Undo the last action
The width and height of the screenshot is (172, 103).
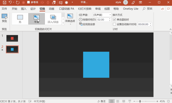(x=10, y=2)
